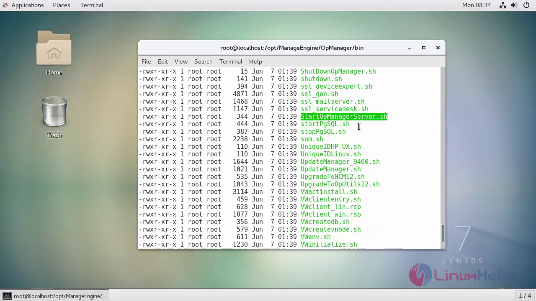This screenshot has height=301, width=536.
Task: Click the VWactinstall.sh filename
Action: click(x=329, y=192)
